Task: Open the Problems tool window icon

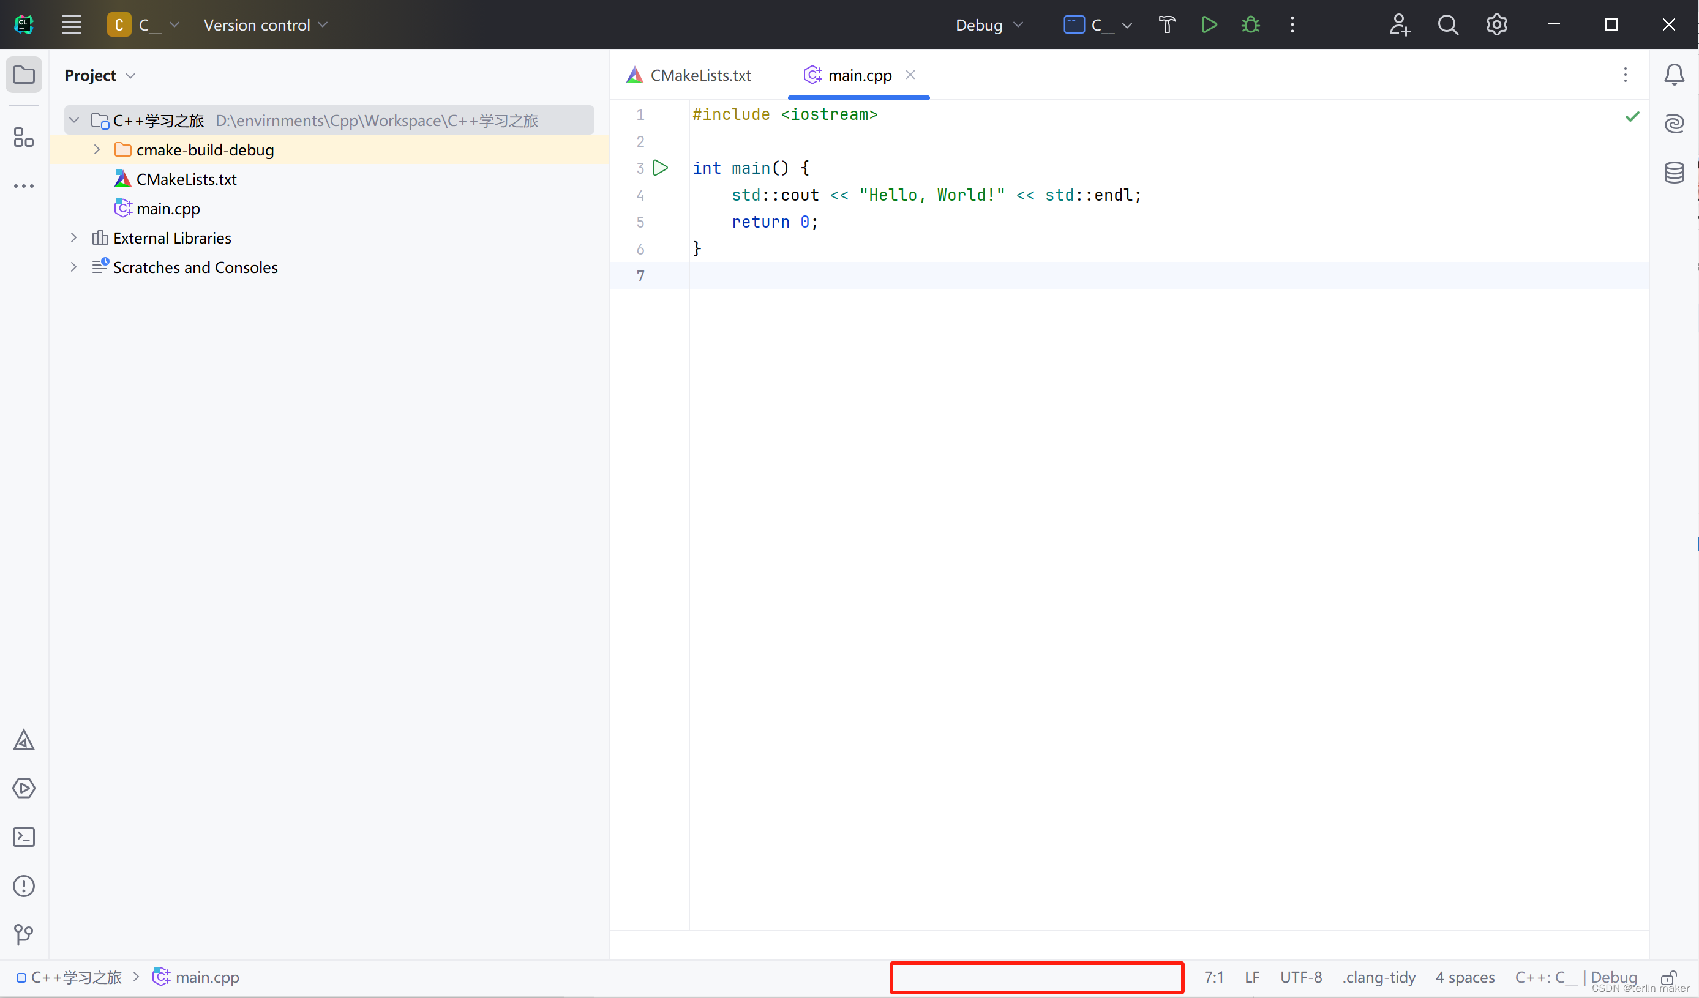Action: [24, 885]
